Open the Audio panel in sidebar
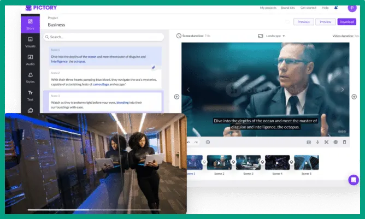The image size is (365, 219). (x=30, y=60)
